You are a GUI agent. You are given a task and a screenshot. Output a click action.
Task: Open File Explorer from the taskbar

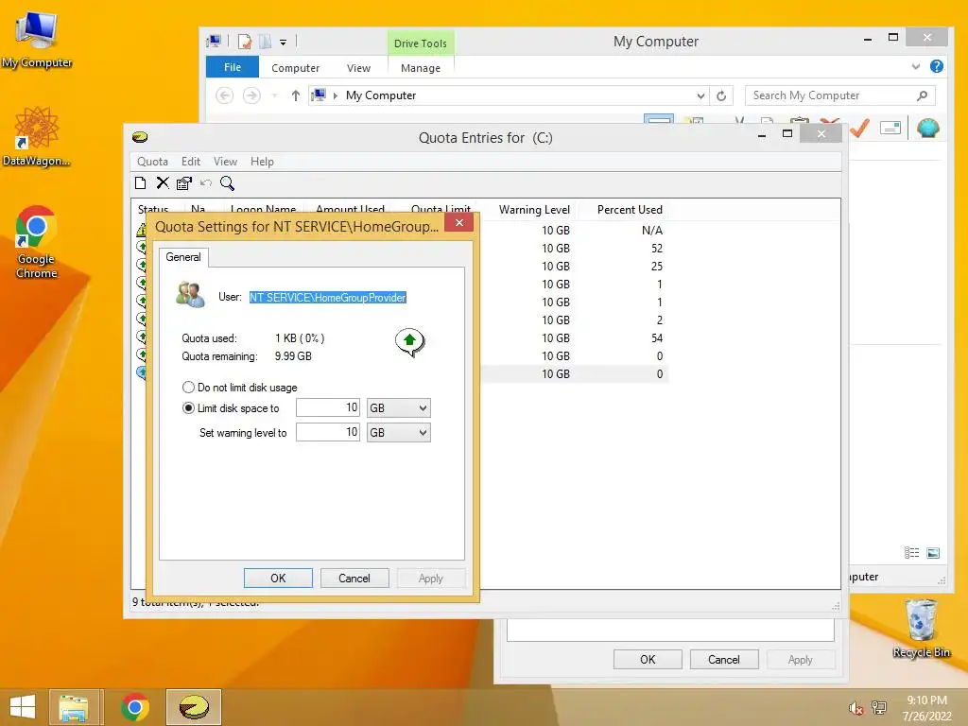[74, 707]
